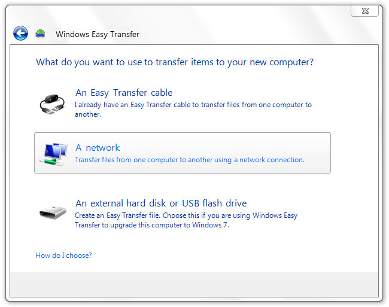Viewport: 389px width, 307px height.
Task: Click the word "another." under the cable option
Action: 88,114
